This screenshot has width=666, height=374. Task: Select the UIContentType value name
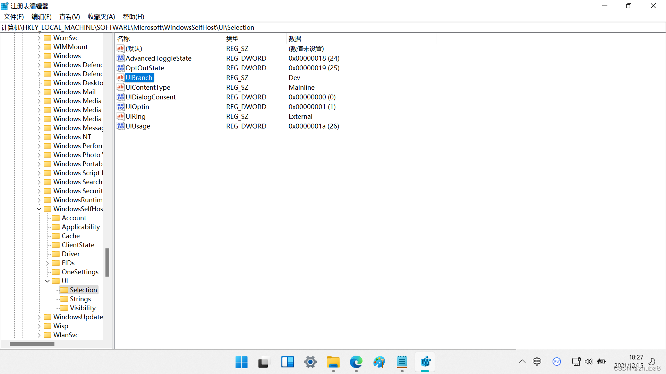[x=148, y=87]
